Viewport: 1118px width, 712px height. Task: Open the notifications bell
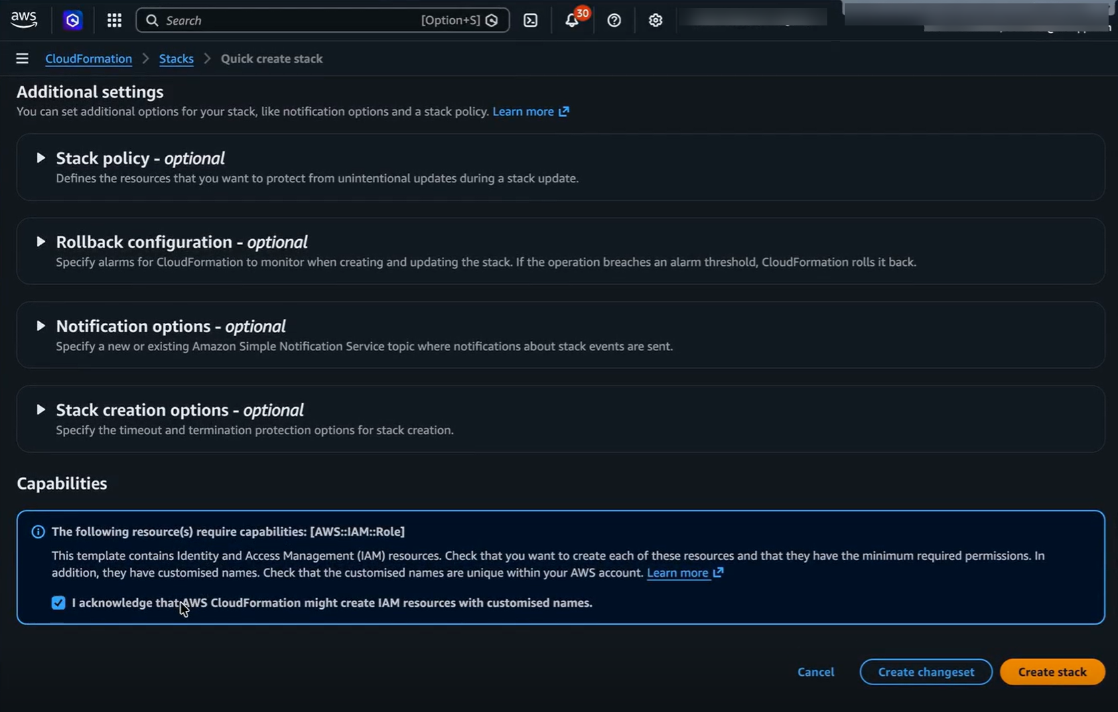click(x=571, y=20)
